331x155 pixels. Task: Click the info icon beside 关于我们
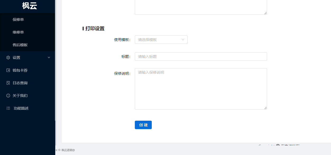[x=8, y=96]
